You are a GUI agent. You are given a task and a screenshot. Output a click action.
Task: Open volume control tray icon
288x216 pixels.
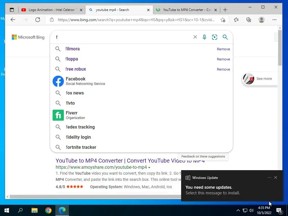(x=251, y=210)
